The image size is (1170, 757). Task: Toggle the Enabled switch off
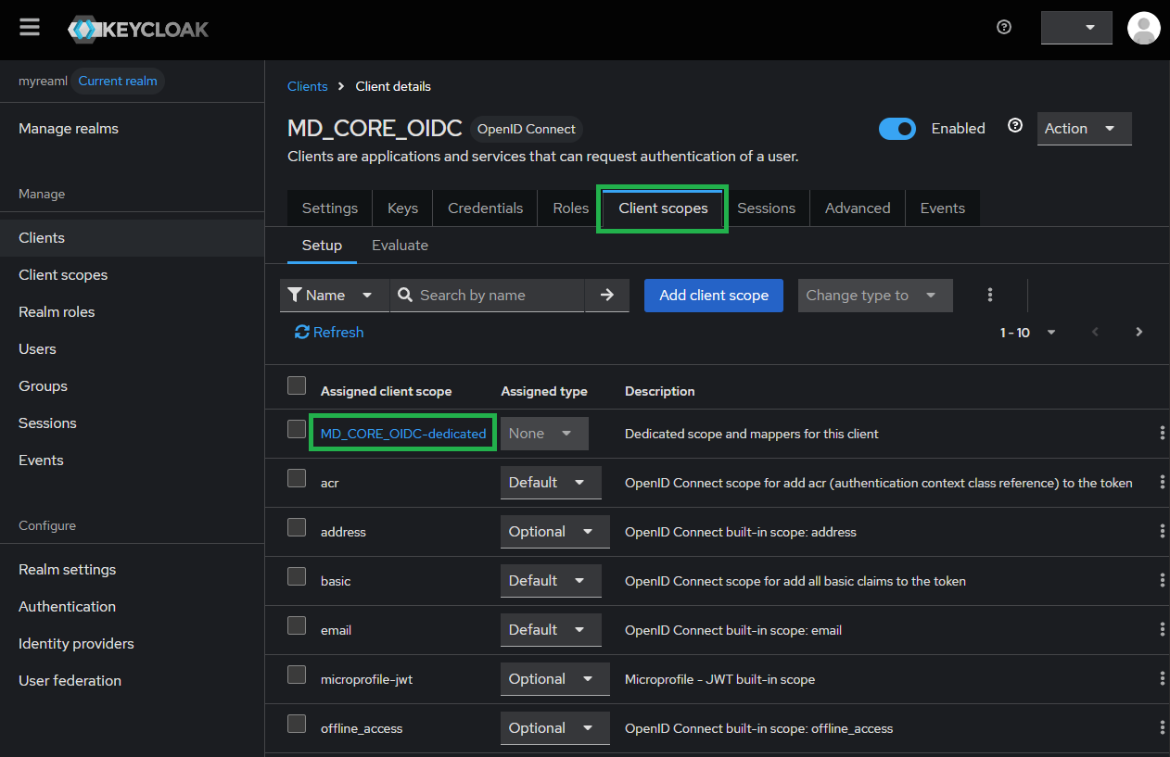click(897, 129)
